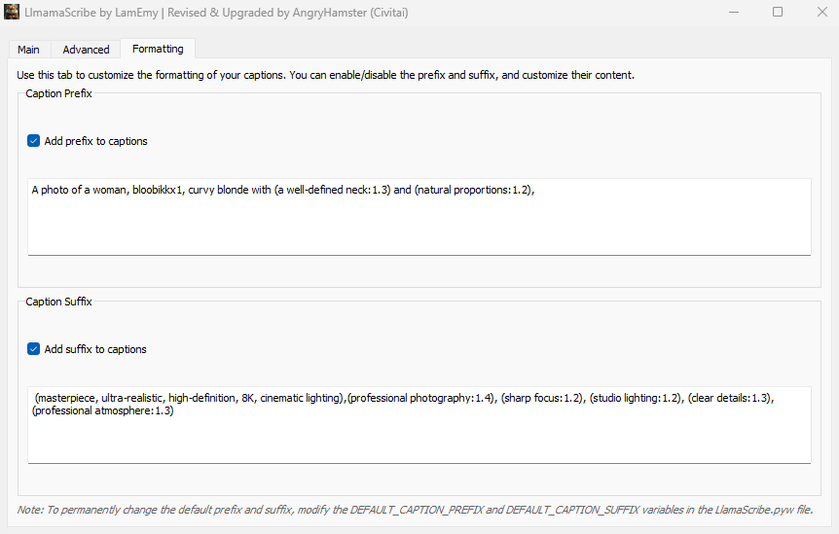Image resolution: width=839 pixels, height=534 pixels.
Task: Click the note about DEFAULT_CAPTION_PREFIX at bottom
Action: (x=415, y=510)
